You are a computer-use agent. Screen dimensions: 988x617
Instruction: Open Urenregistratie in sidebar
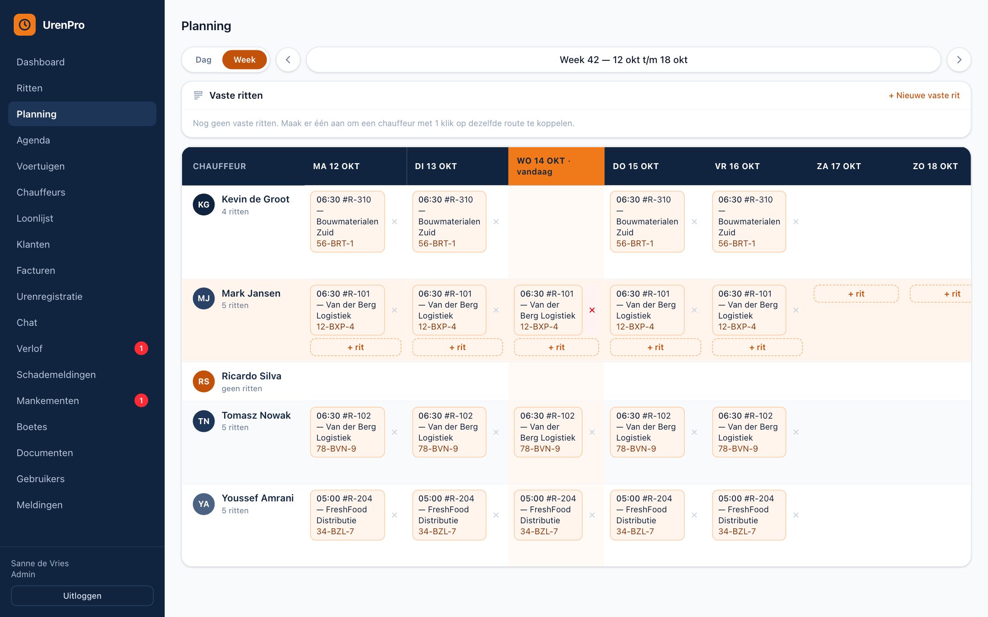(82, 297)
